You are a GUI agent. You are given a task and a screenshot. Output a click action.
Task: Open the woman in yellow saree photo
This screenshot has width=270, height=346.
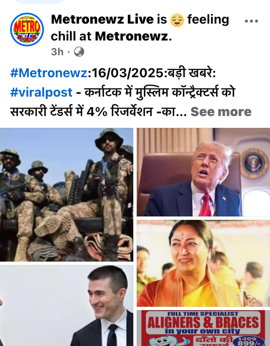point(203,263)
